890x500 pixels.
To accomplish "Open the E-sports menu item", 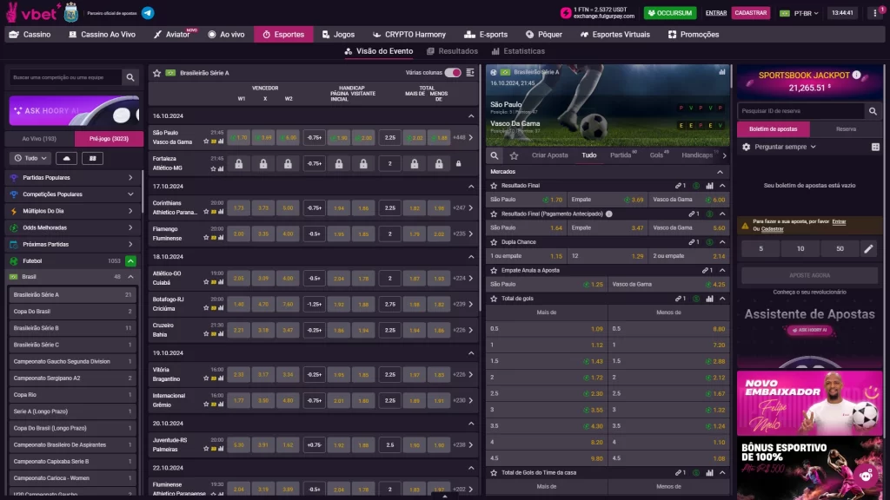I will click(x=487, y=35).
